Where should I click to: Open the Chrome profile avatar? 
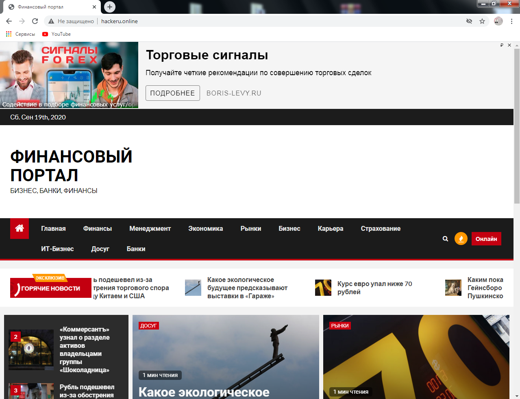click(498, 21)
